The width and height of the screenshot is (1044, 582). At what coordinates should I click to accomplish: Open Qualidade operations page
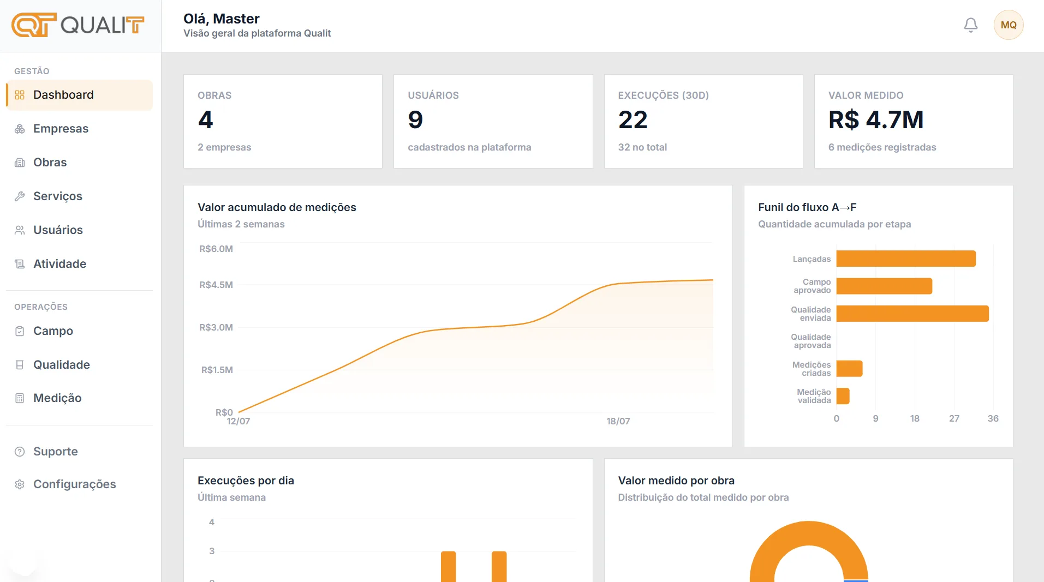pyautogui.click(x=79, y=365)
